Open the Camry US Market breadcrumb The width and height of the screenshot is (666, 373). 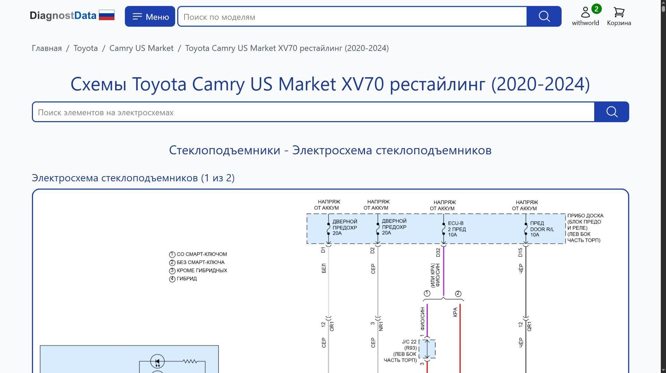pos(142,48)
